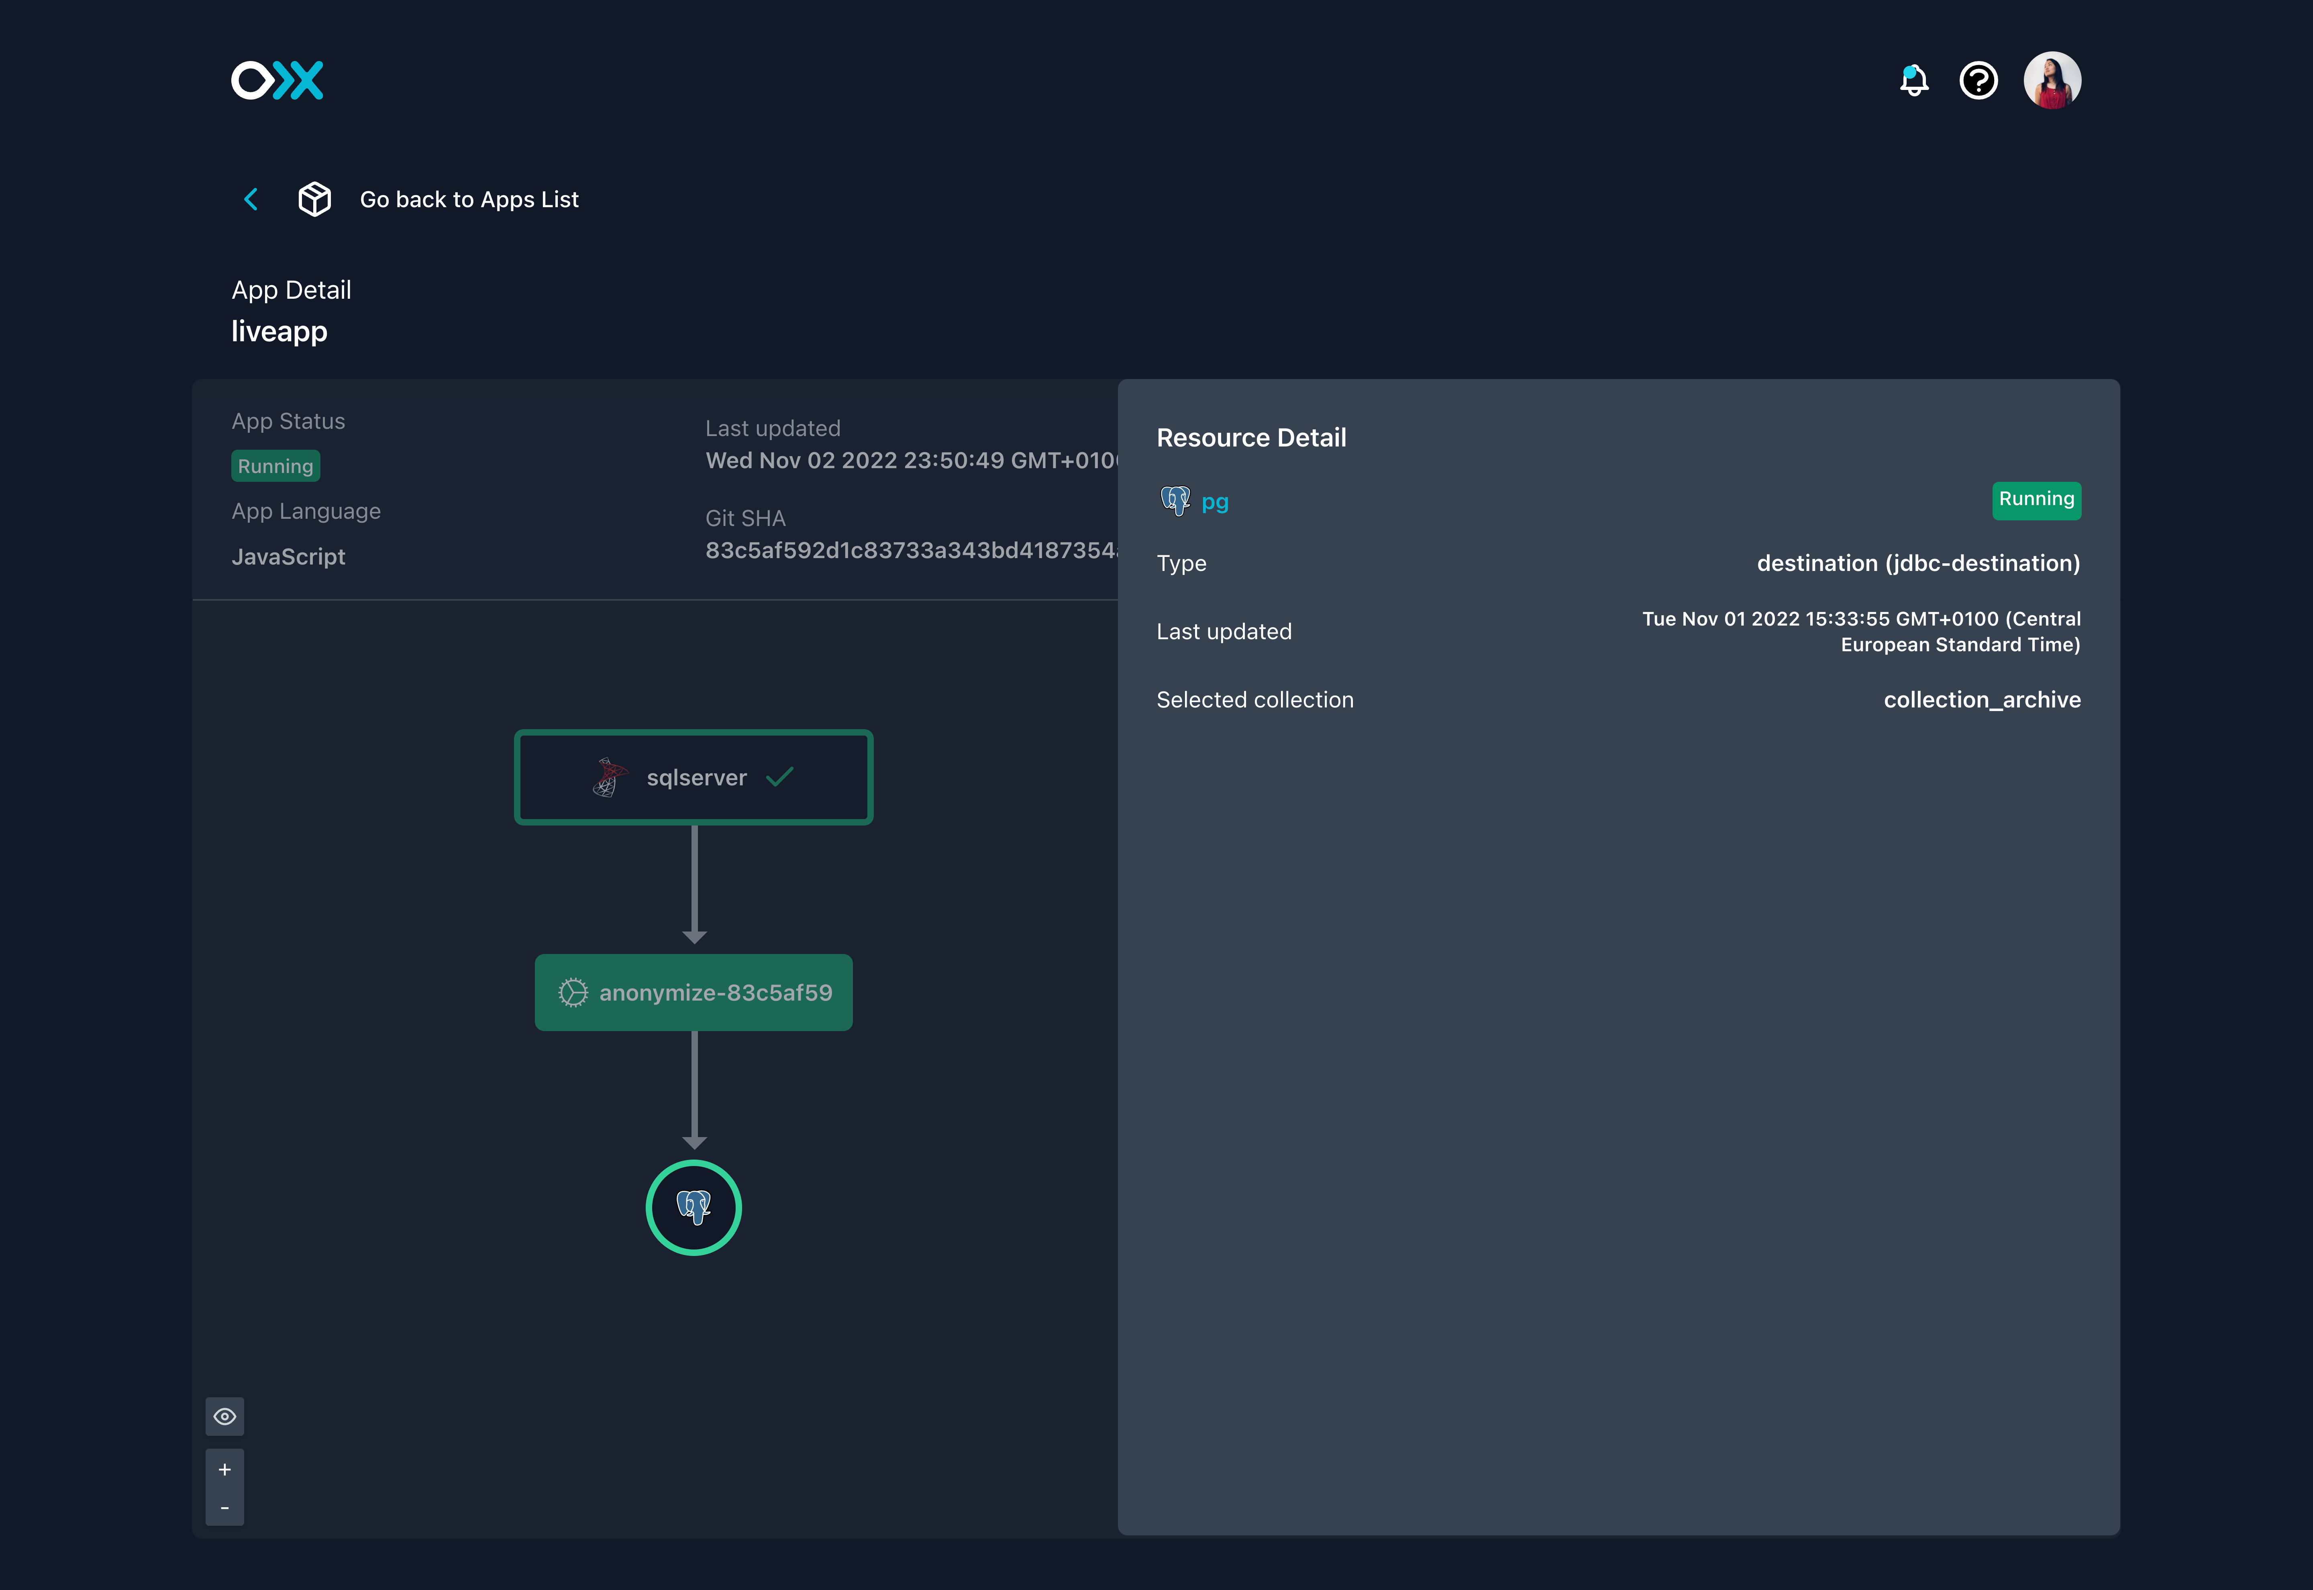Click the Selected collection label
Image resolution: width=2313 pixels, height=1590 pixels.
pos(1255,699)
